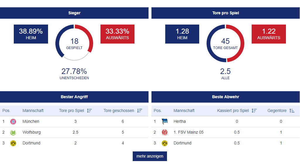Sort by Tore pro Spiel icon
This screenshot has height=164, width=300.
click(89, 111)
